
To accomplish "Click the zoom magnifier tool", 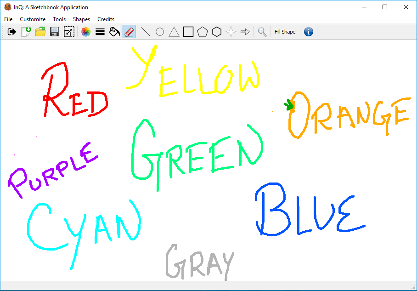I will click(x=262, y=32).
